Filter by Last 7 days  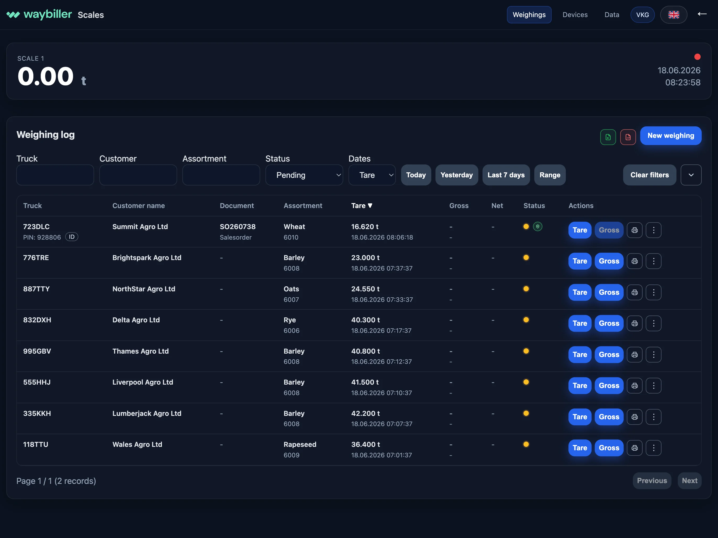click(x=506, y=175)
